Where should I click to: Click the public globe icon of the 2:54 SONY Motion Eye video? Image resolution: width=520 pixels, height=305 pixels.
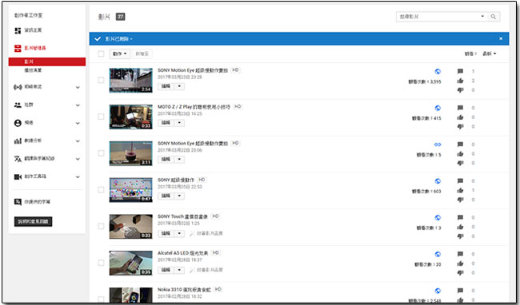(438, 71)
